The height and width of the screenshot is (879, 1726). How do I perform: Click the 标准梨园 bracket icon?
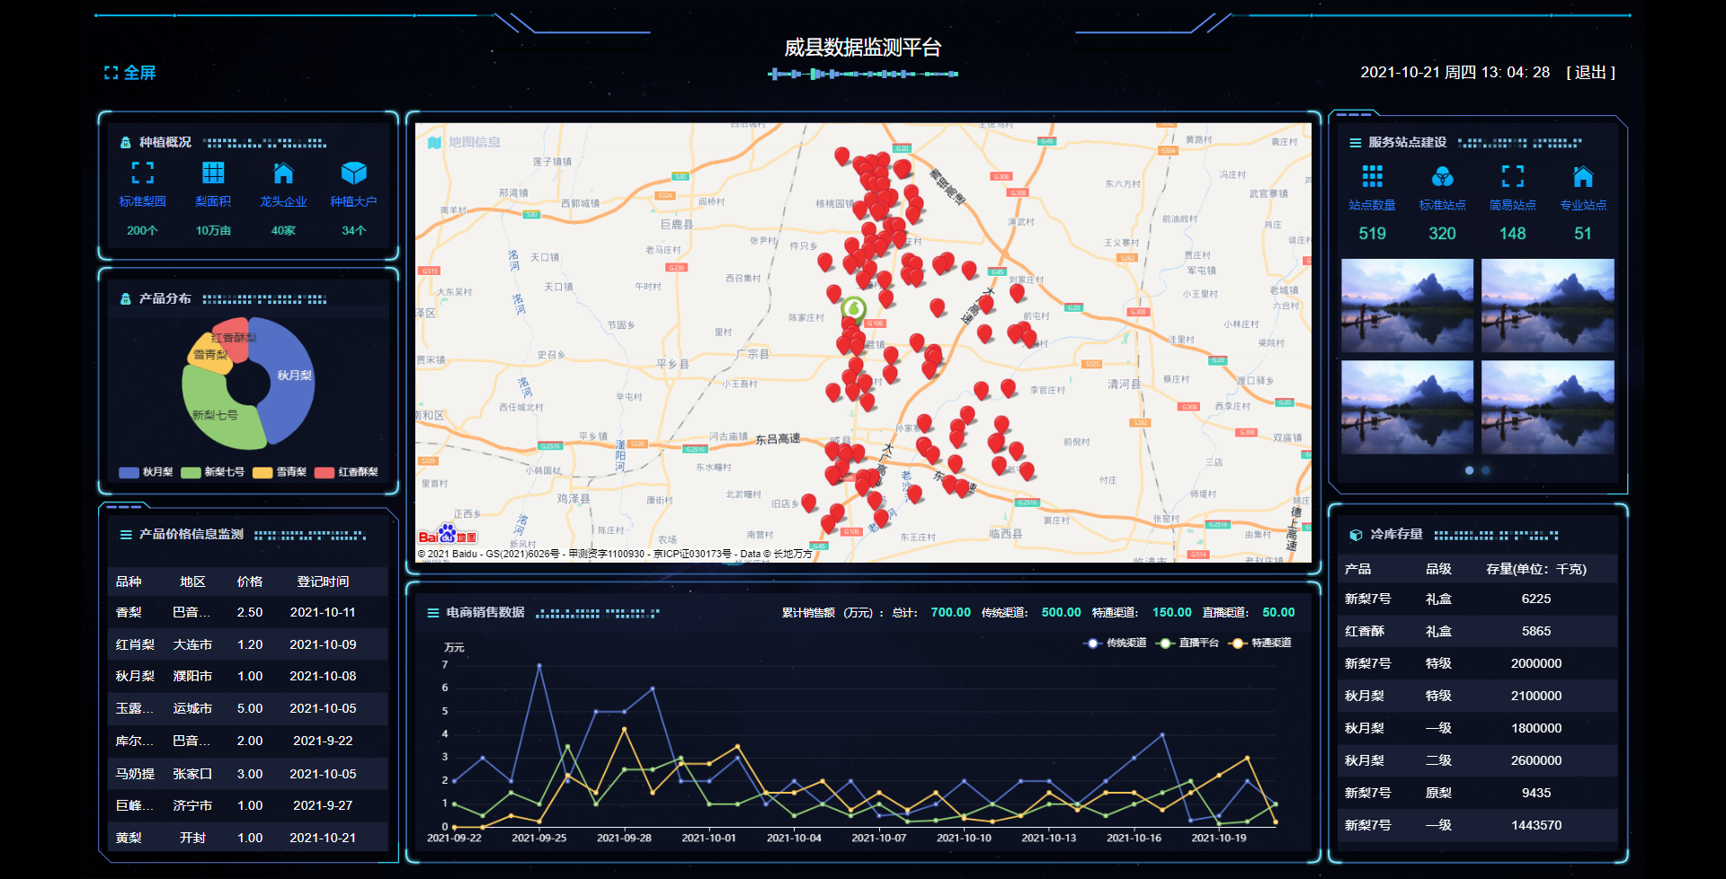142,173
